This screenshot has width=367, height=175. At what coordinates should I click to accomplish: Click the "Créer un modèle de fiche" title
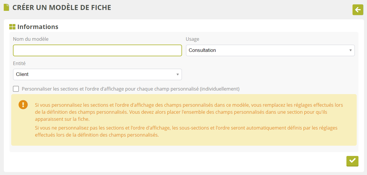62,8
